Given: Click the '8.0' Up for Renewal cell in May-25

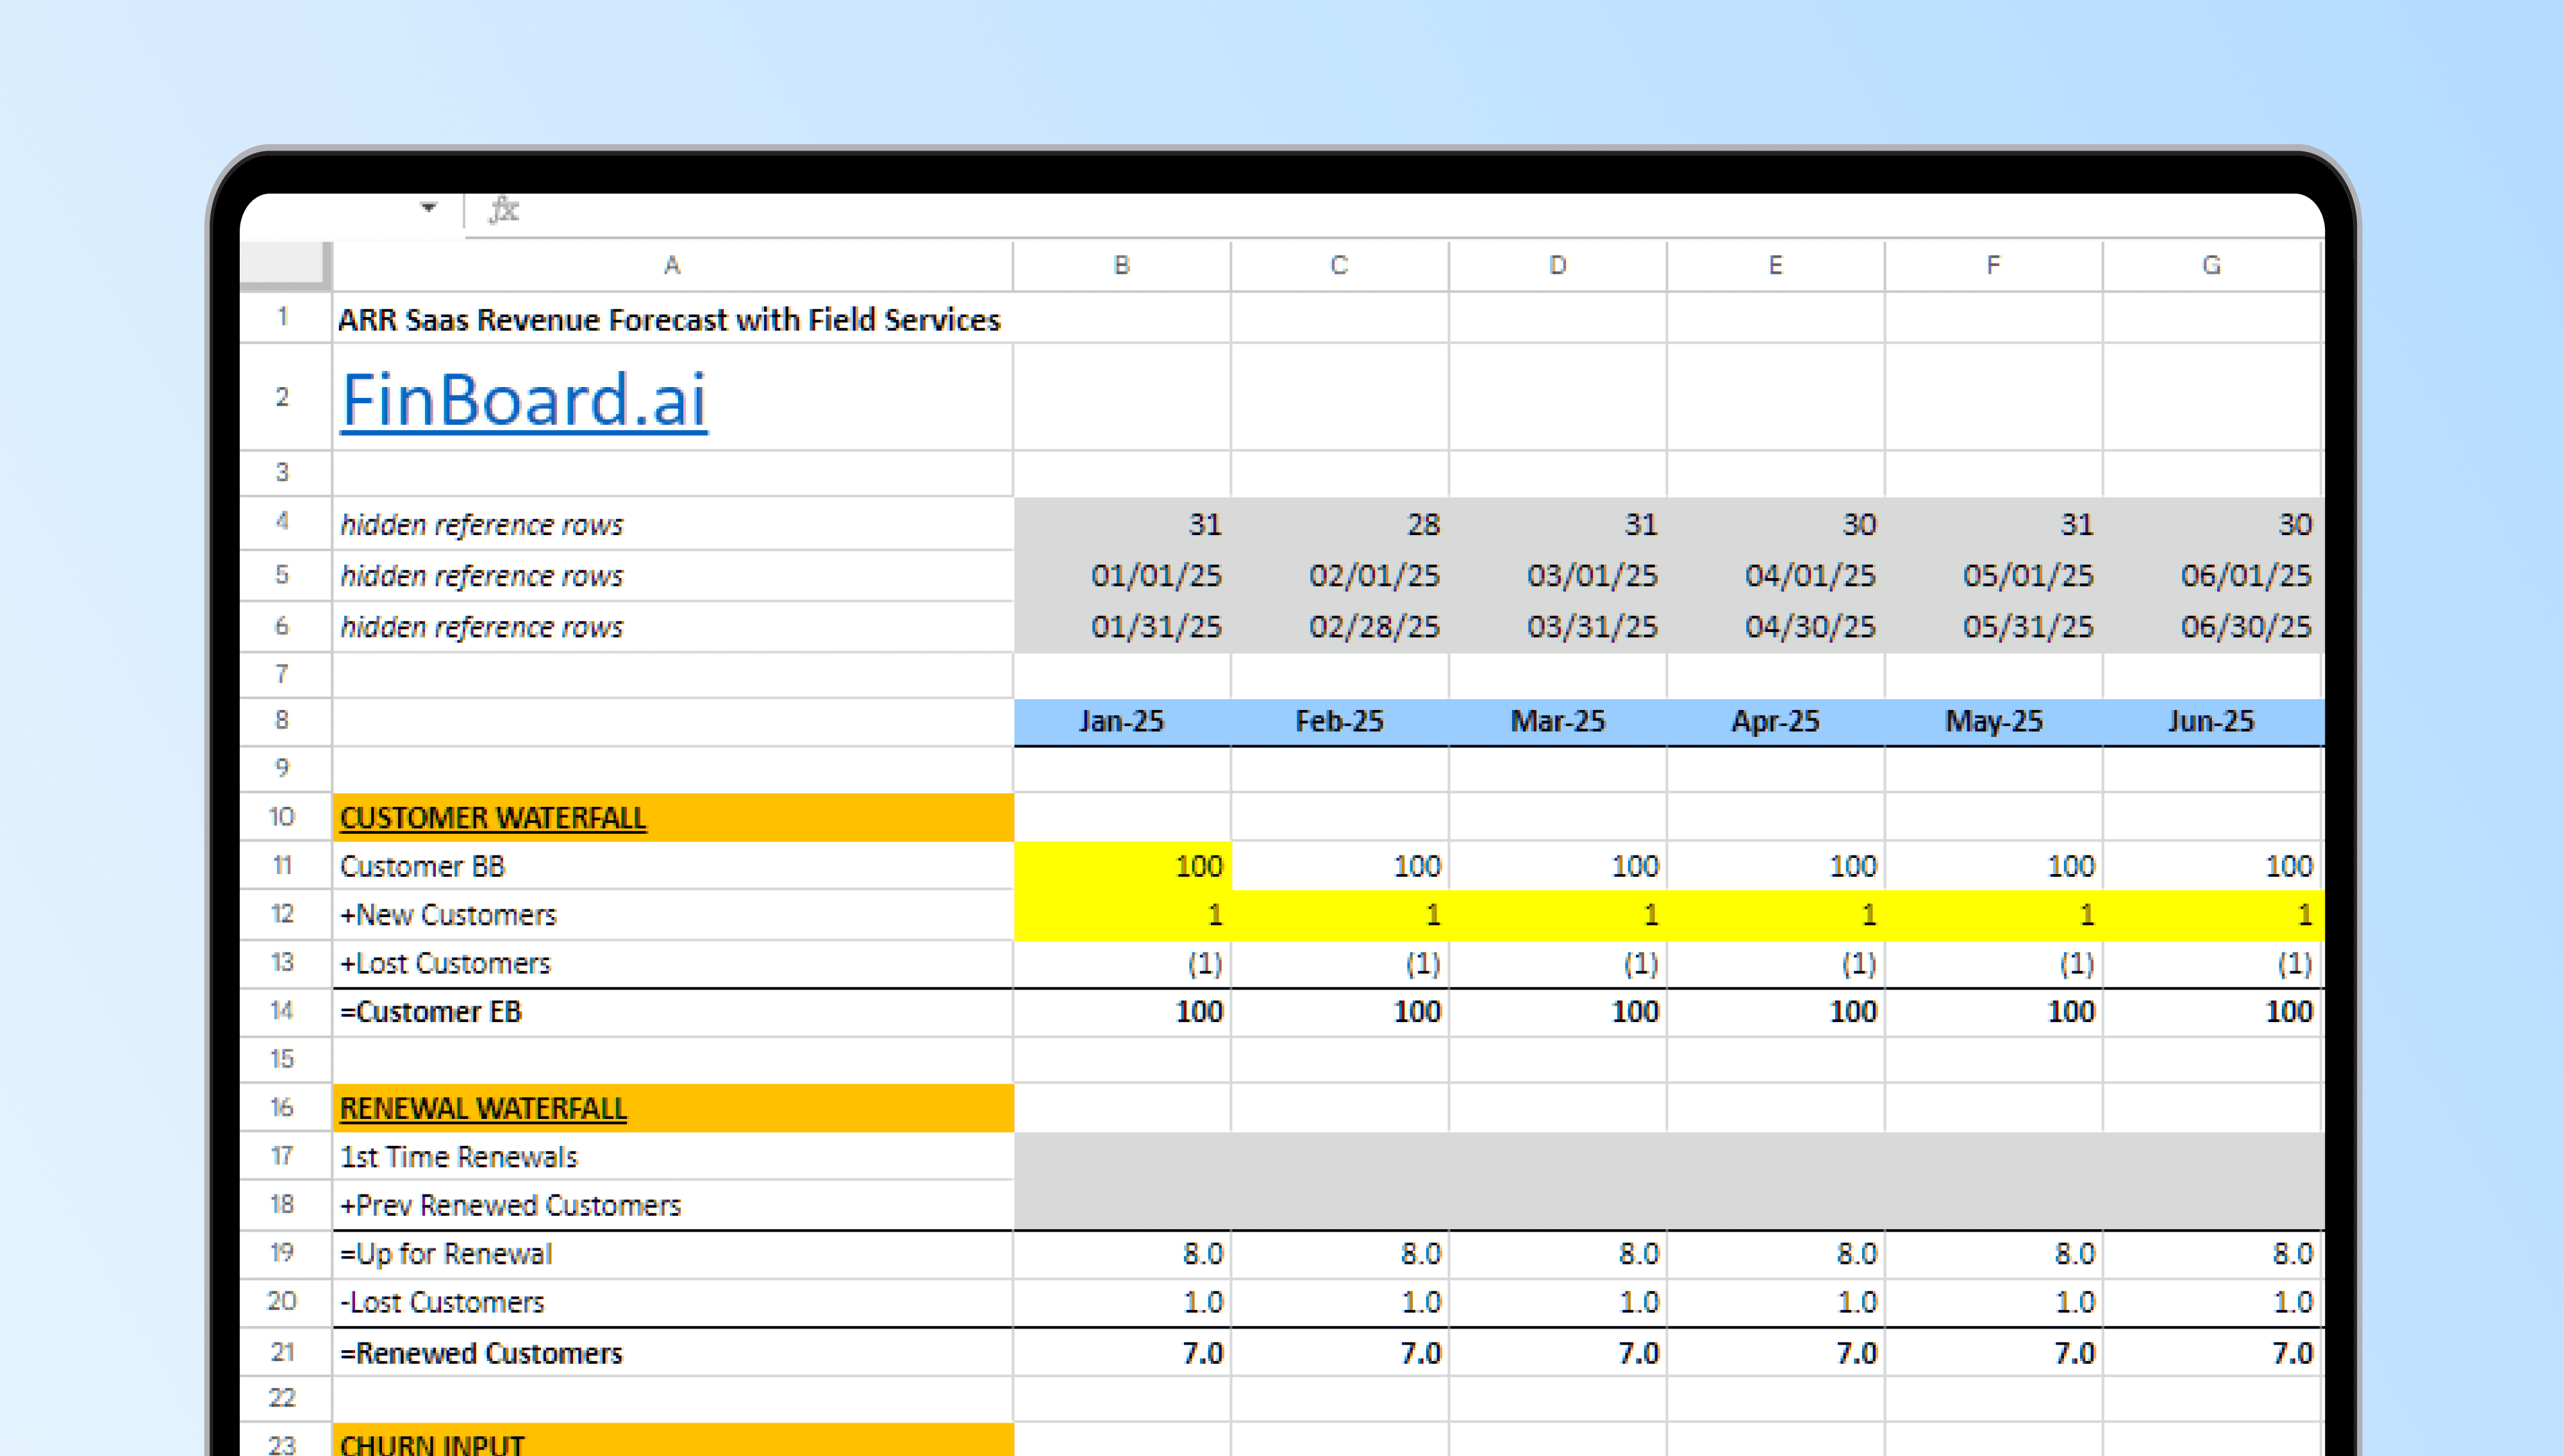Looking at the screenshot, I should 1994,1254.
